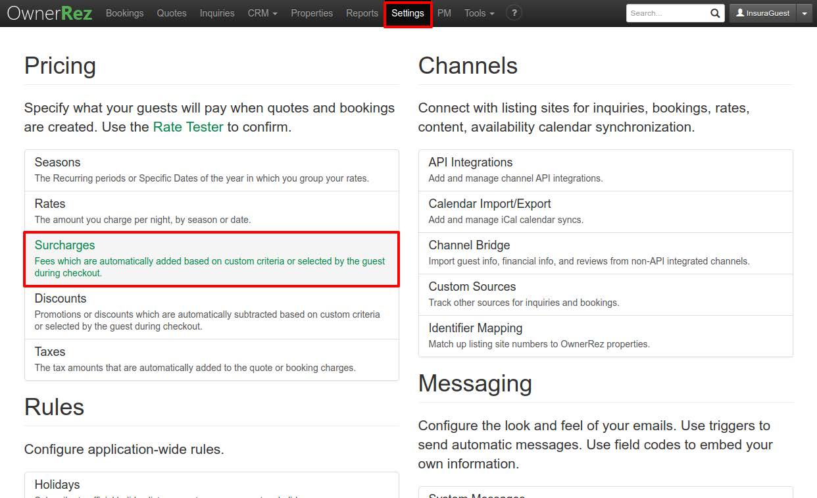Click the Messaging section heading
Screen dimensions: 817x498
[475, 384]
